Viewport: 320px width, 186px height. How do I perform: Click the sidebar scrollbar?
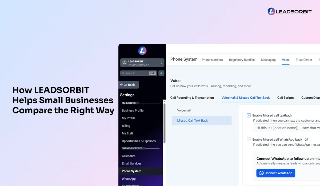click(x=165, y=123)
